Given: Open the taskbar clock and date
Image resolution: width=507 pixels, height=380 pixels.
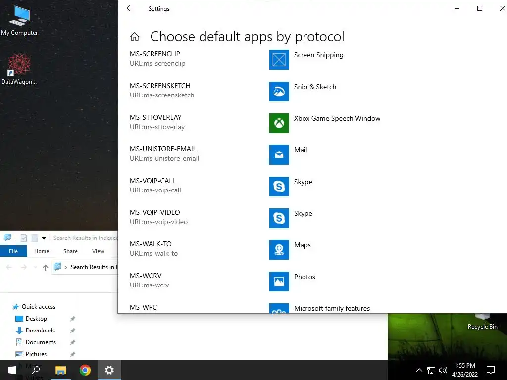Looking at the screenshot, I should tap(464, 370).
